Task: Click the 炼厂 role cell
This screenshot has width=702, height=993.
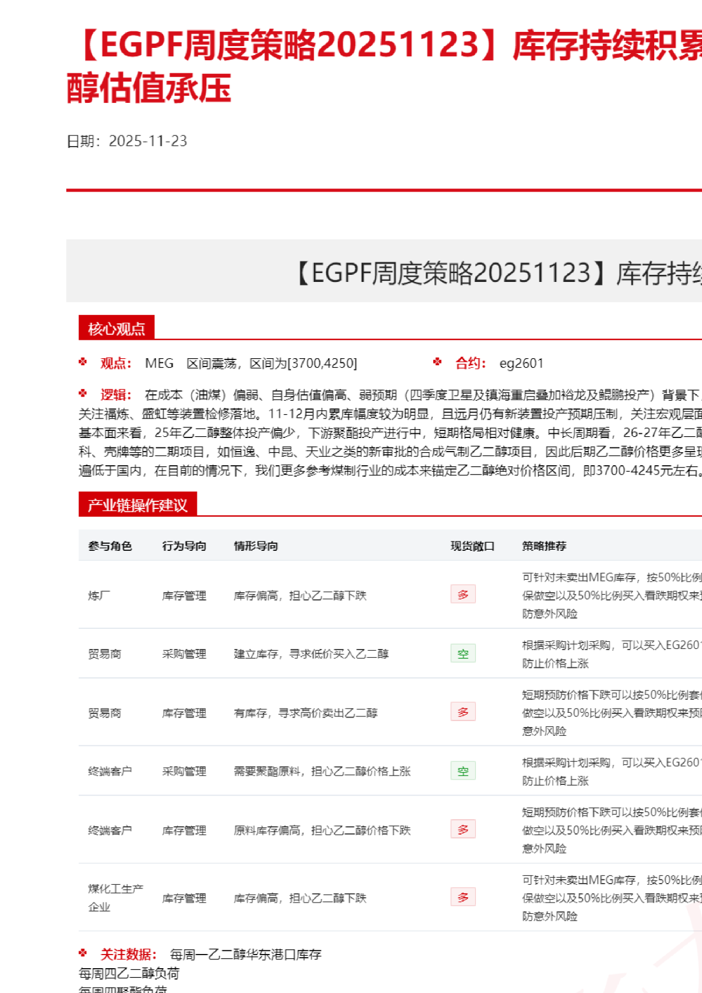Action: click(x=99, y=595)
